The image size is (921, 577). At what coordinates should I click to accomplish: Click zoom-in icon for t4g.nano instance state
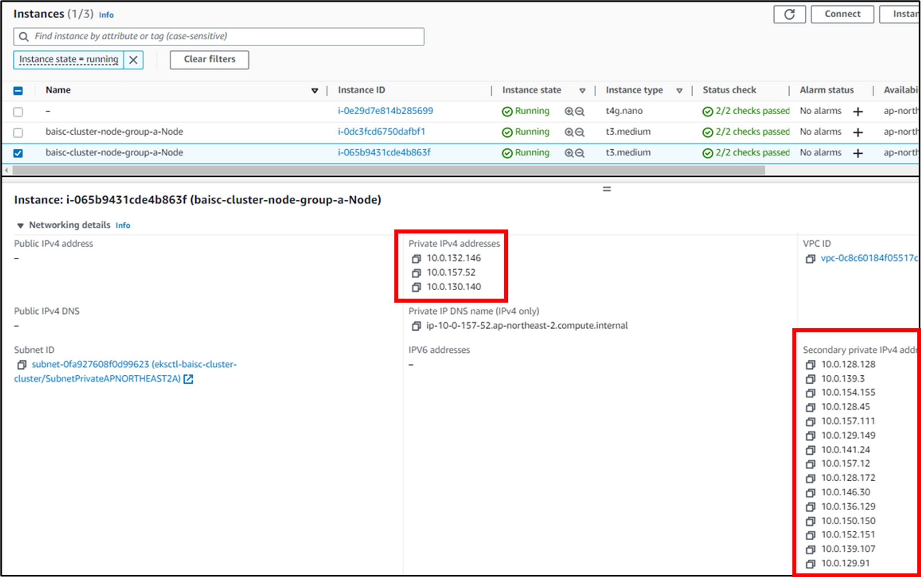(569, 111)
